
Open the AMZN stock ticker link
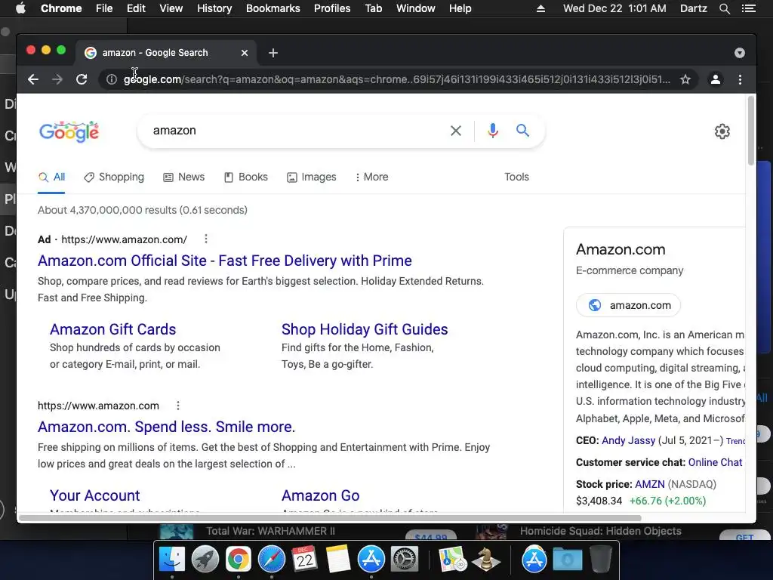click(650, 484)
